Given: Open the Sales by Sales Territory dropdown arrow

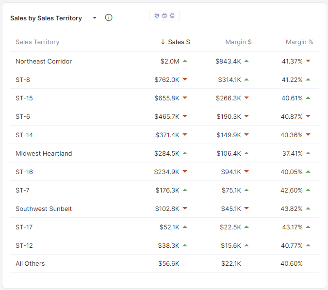Looking at the screenshot, I should point(95,18).
